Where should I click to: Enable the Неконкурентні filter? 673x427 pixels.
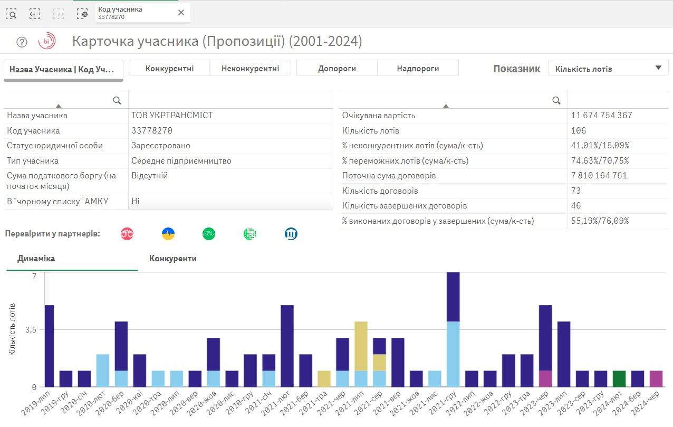click(x=250, y=68)
